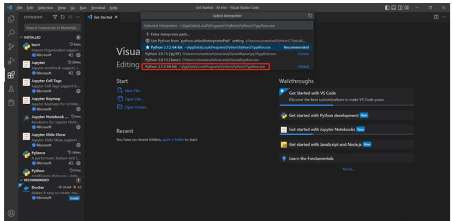Open Get Started with VS Code walkthrough
This screenshot has width=453, height=221.
(346, 96)
